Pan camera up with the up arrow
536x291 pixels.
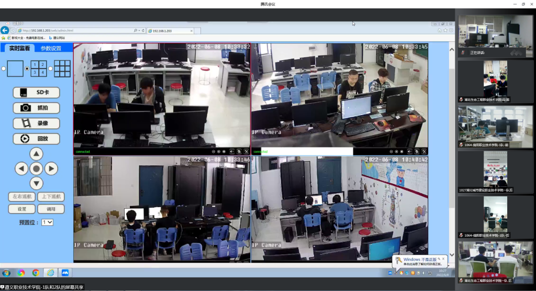[36, 154]
